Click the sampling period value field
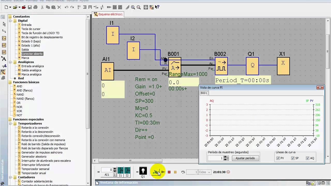The width and height of the screenshot is (331, 186). [215, 158]
